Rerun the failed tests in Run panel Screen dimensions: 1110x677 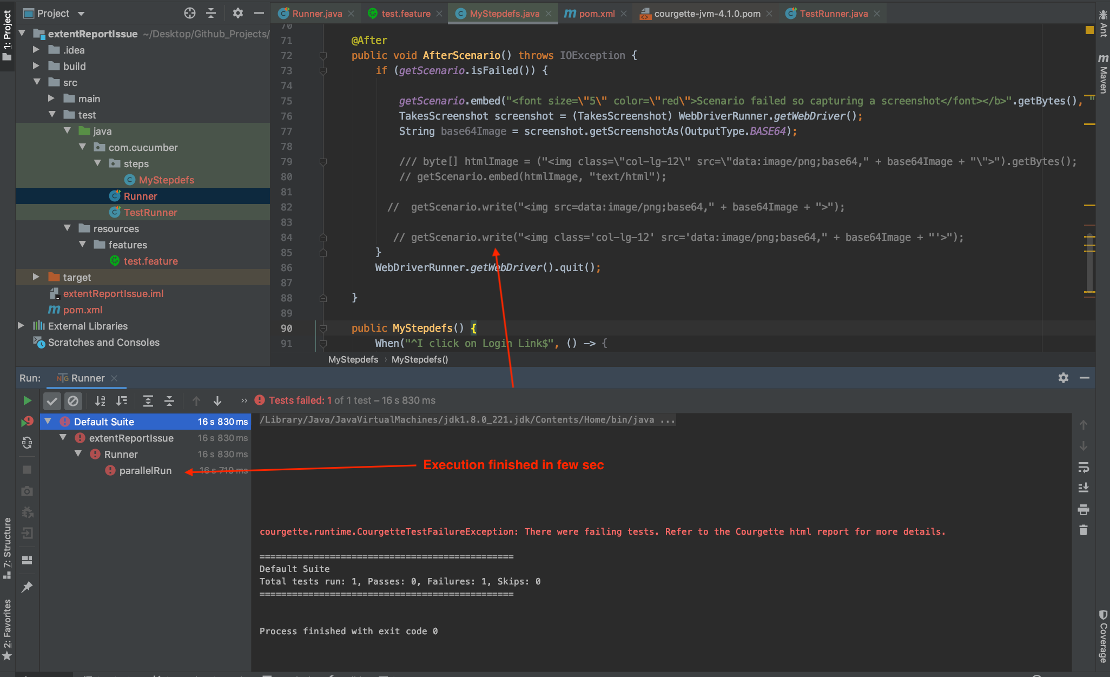[28, 421]
